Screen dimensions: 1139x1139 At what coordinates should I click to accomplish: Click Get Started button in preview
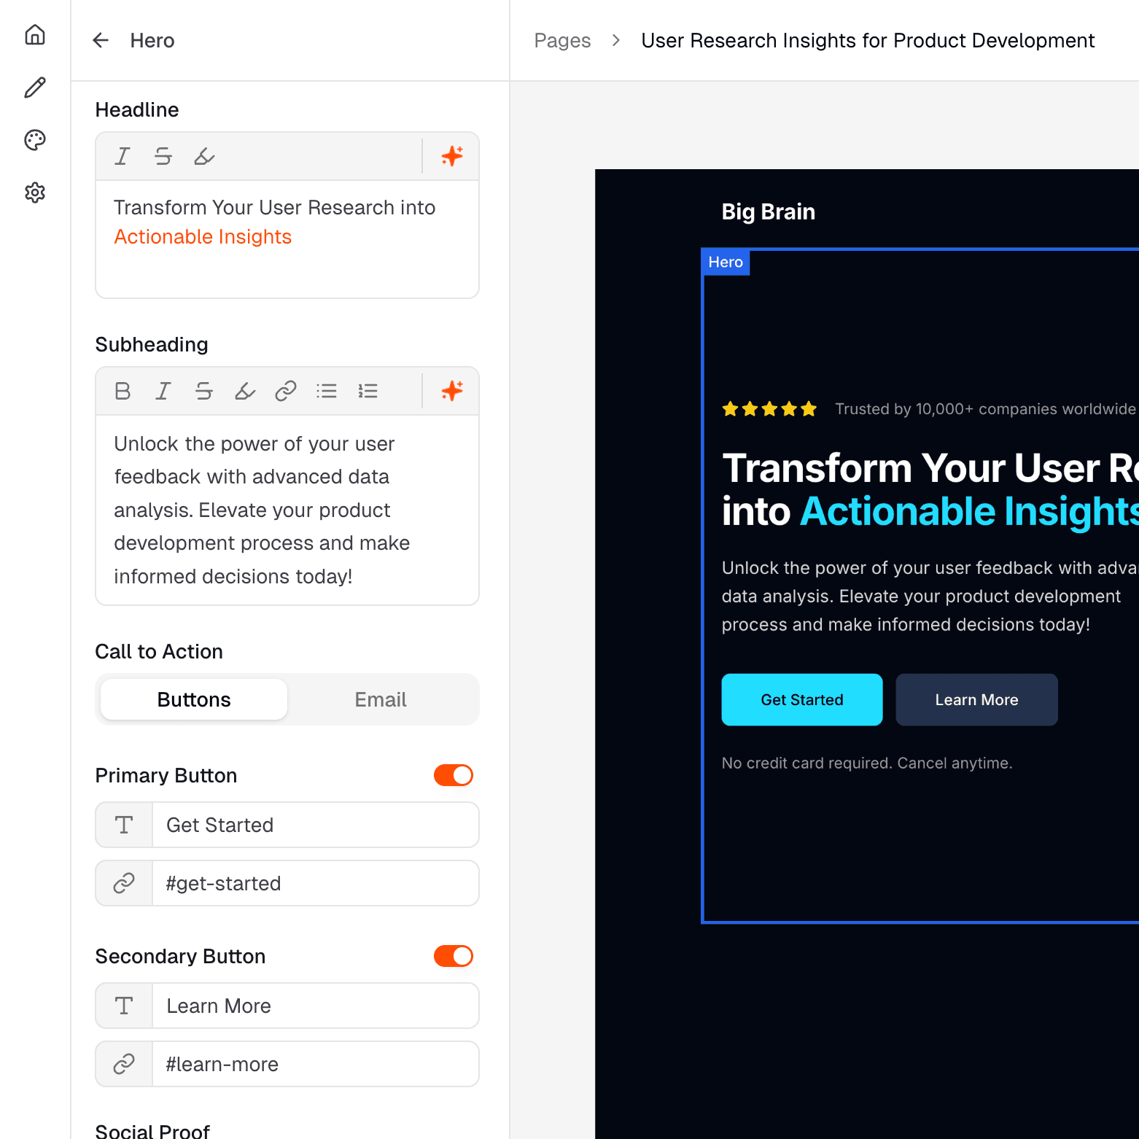point(801,700)
